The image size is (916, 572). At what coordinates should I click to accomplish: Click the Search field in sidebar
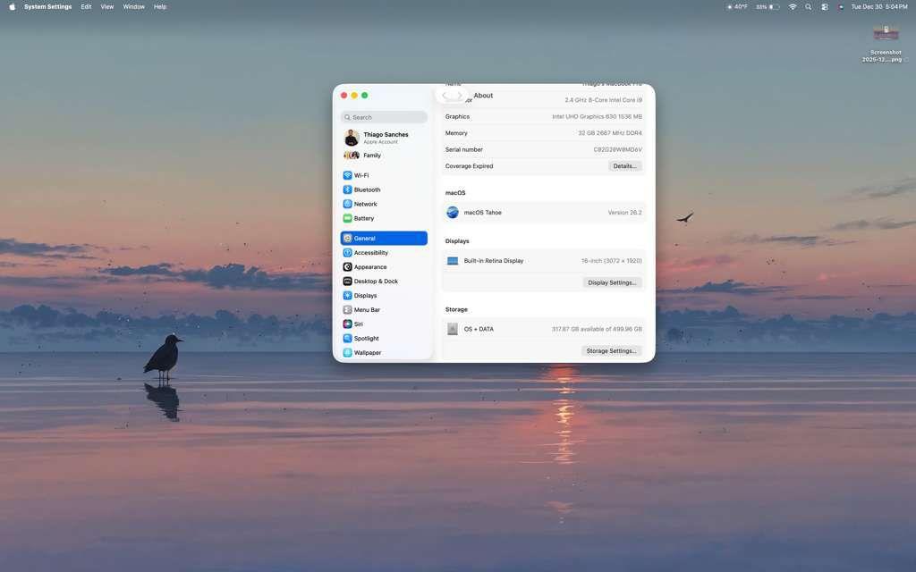(385, 117)
